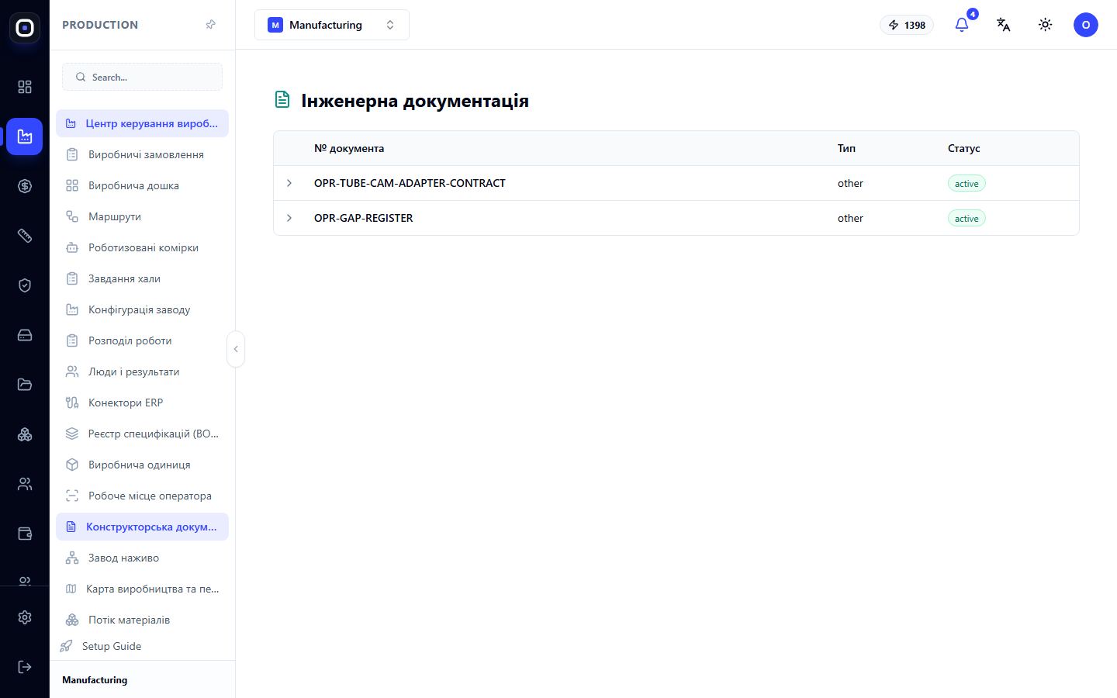Select Маршрути in the sidebar
The width and height of the screenshot is (1117, 698).
click(x=142, y=216)
